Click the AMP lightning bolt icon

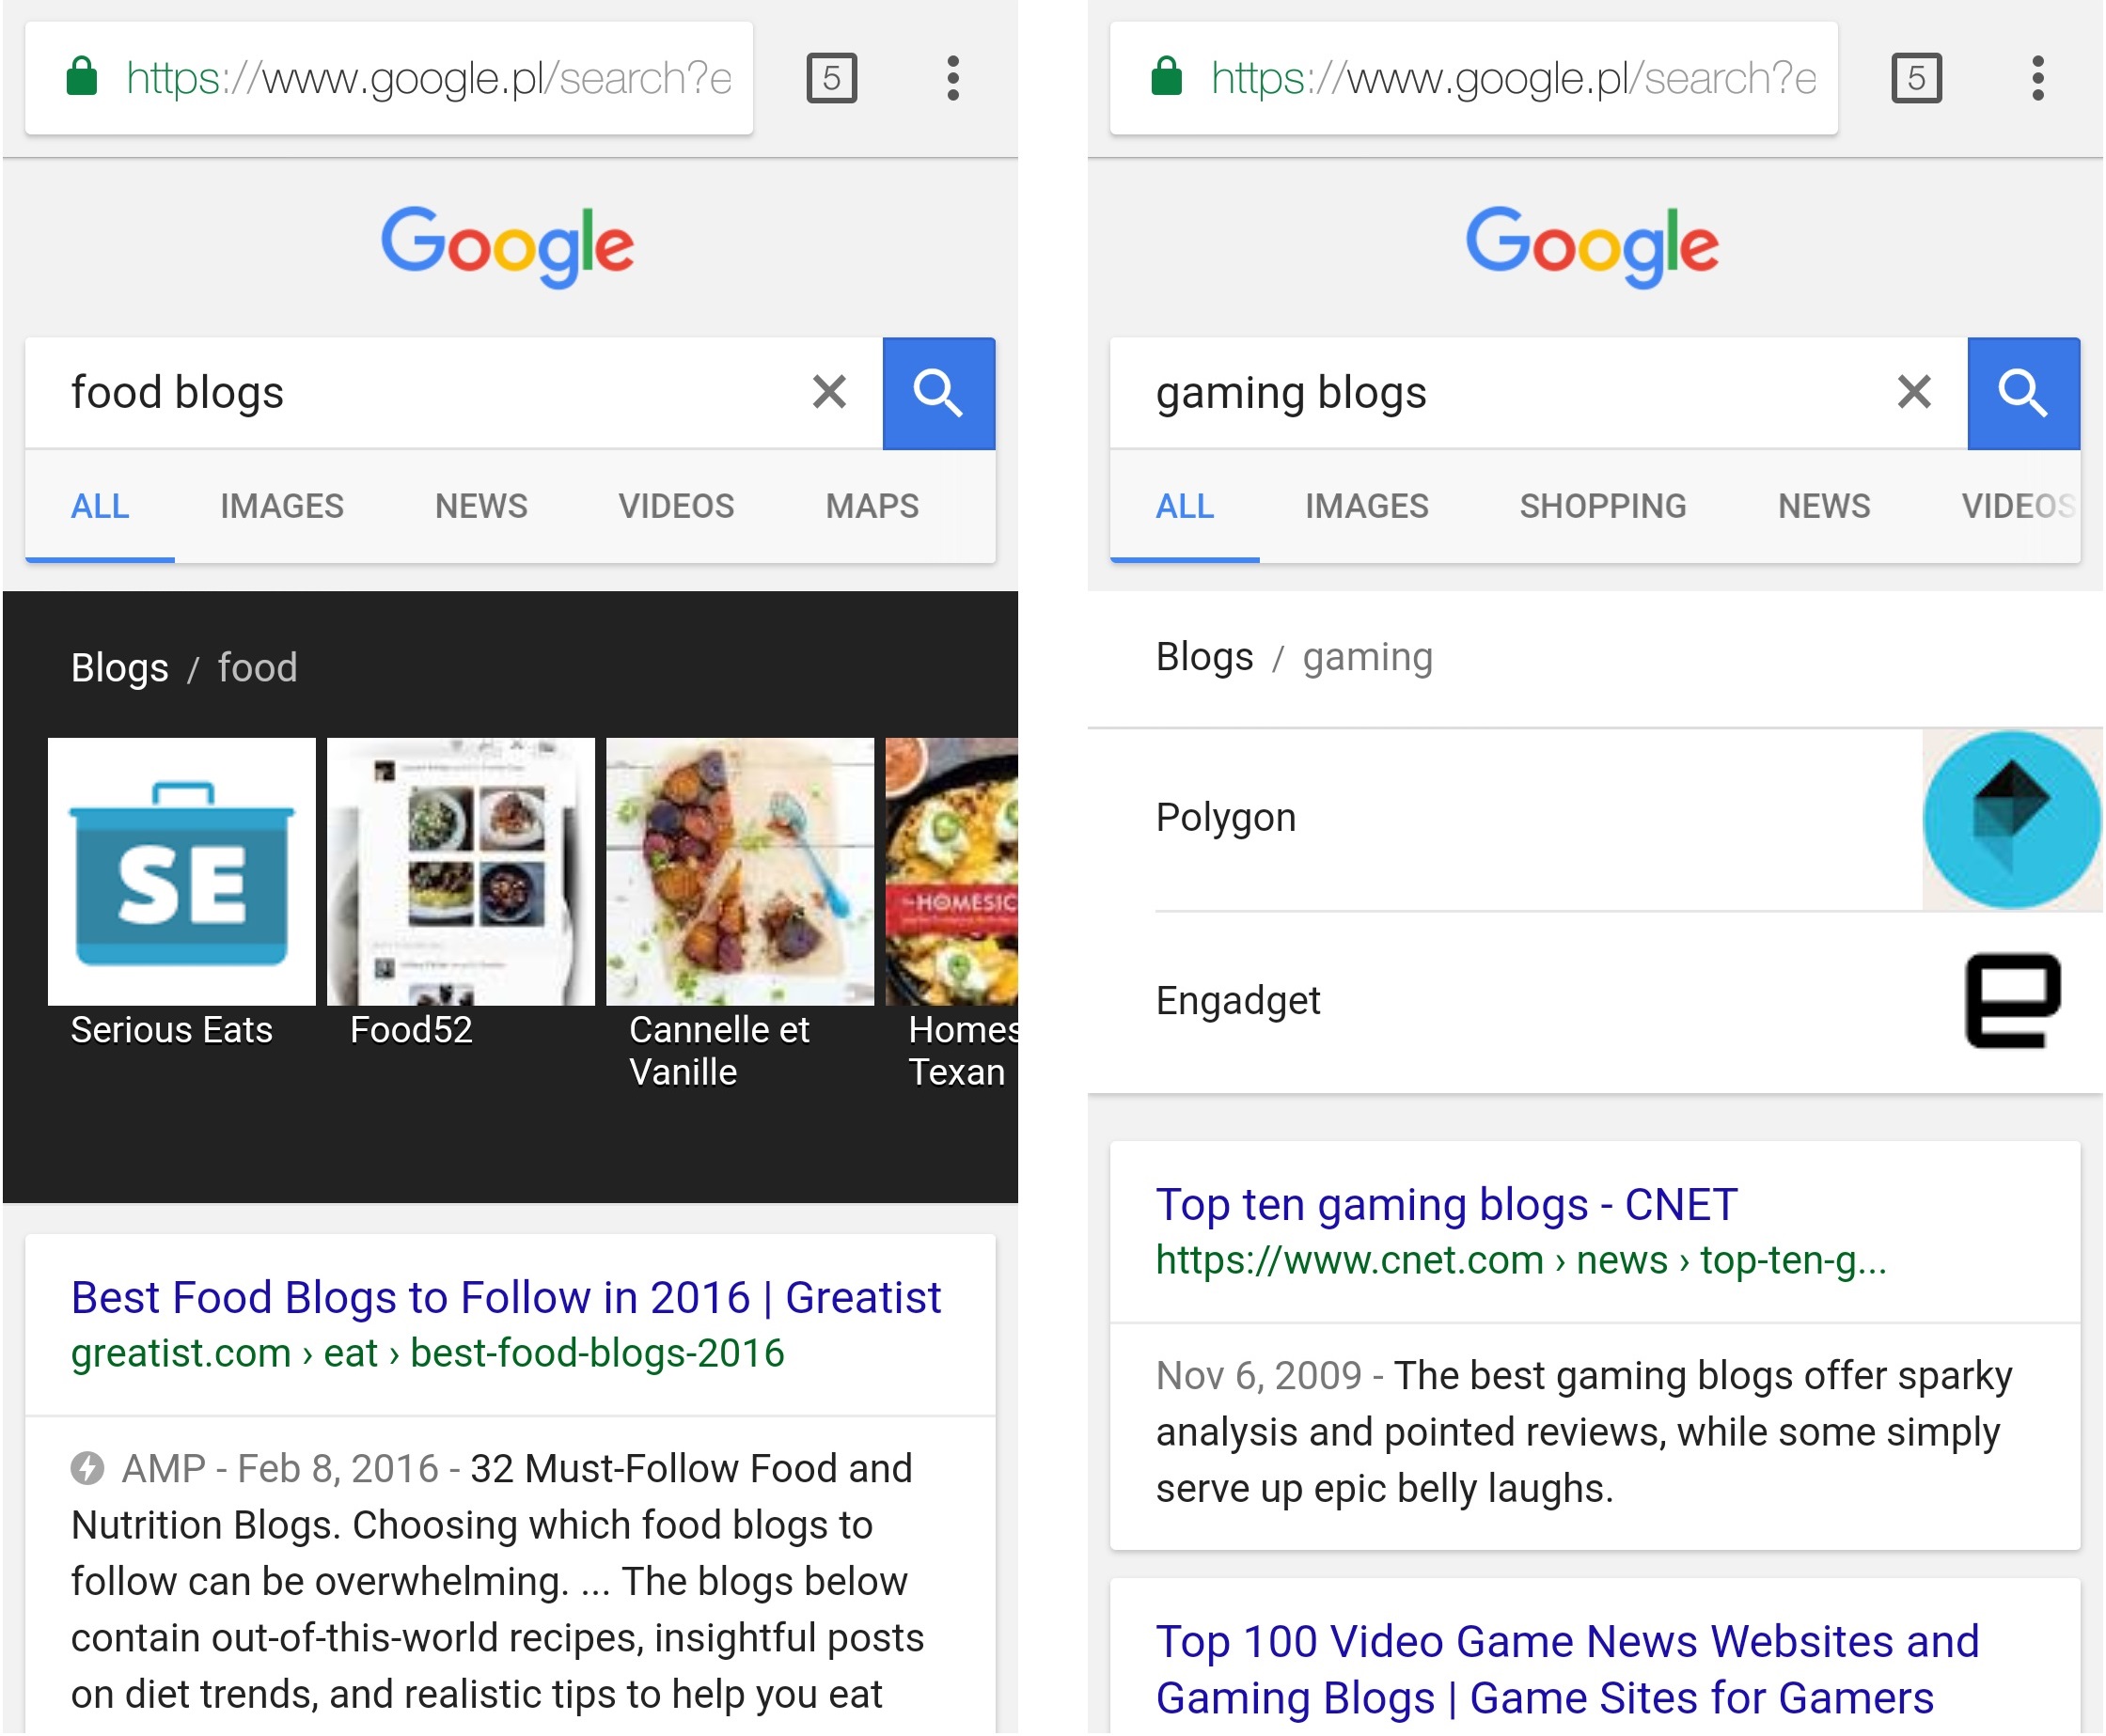click(x=87, y=1468)
